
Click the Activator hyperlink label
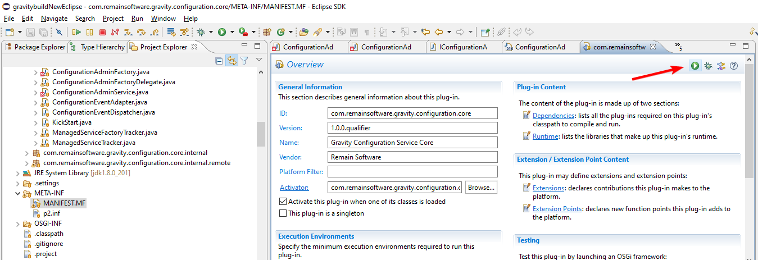coord(294,188)
